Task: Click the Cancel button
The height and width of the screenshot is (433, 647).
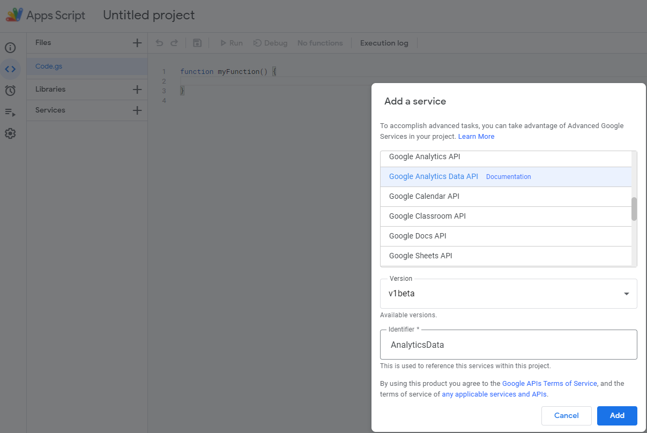Action: 567,416
